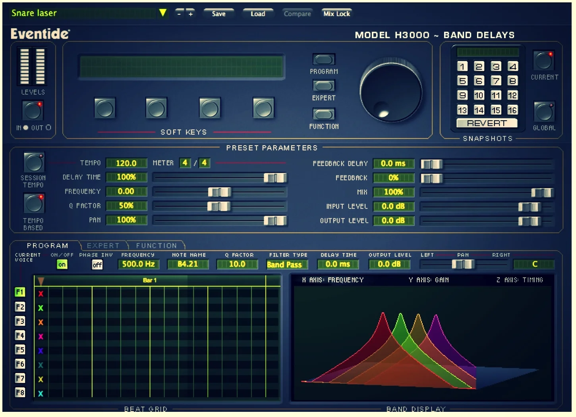
Task: Click the Output Level slider handle
Action: pyautogui.click(x=529, y=221)
